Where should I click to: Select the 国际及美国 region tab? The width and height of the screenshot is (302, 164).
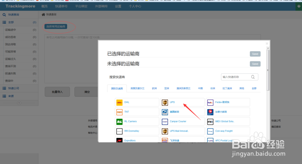[117, 88]
